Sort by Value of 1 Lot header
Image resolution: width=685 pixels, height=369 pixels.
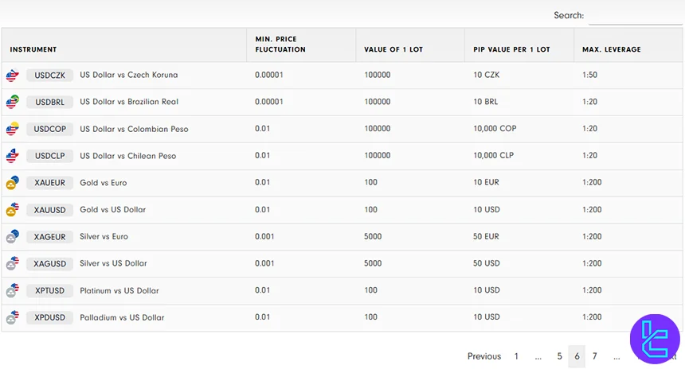tap(393, 49)
